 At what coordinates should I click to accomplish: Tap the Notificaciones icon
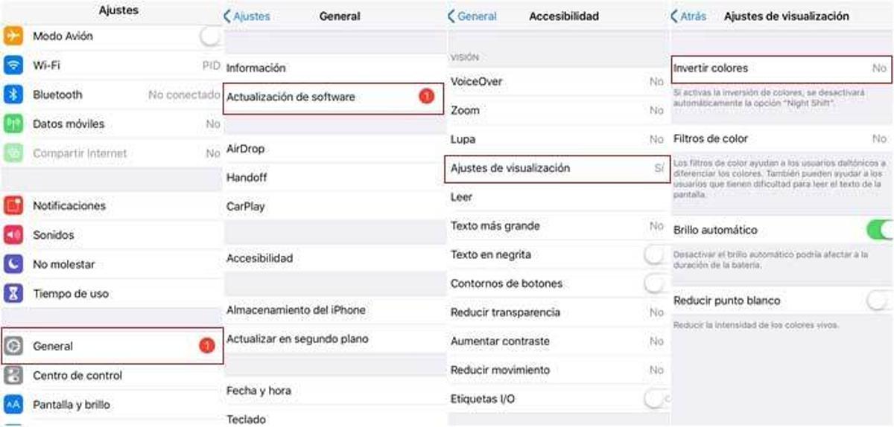13,205
